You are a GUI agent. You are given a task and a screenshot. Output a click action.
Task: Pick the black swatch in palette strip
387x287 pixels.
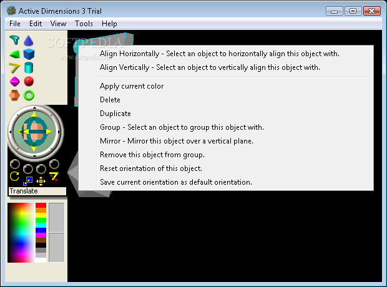41,245
